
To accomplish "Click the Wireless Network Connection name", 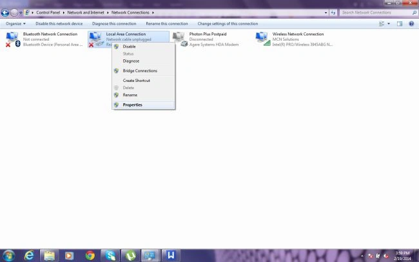I will coord(298,34).
